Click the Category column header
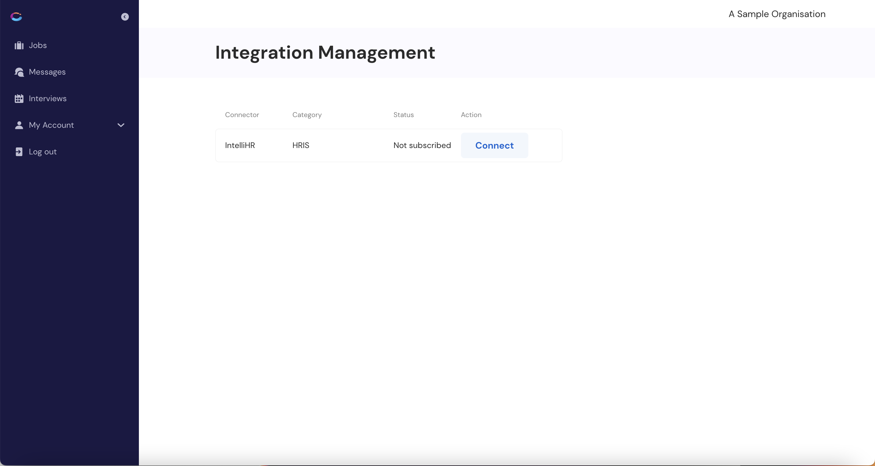This screenshot has width=875, height=466. 307,115
